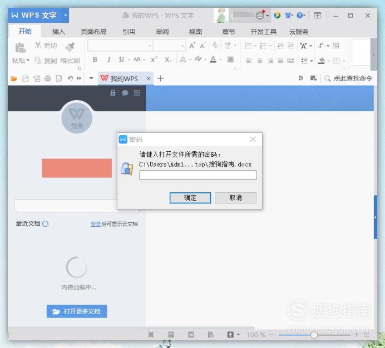Align text right in ribbon
385x348 pixels.
click(270, 61)
